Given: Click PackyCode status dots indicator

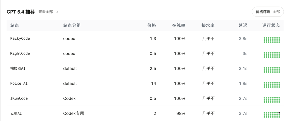Looking at the screenshot, I should 272,40.
